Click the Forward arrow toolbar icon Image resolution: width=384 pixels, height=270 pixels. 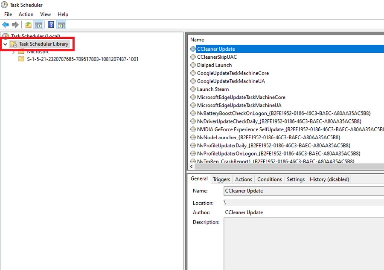[x=15, y=25]
